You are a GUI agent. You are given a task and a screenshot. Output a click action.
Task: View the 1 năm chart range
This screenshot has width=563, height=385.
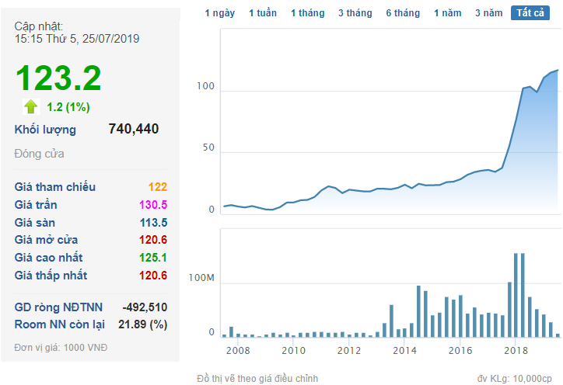[x=447, y=13]
